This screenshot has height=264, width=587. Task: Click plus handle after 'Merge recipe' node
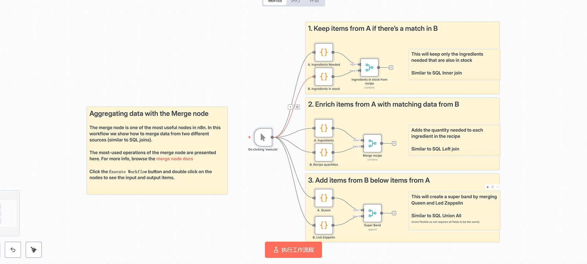[394, 143]
